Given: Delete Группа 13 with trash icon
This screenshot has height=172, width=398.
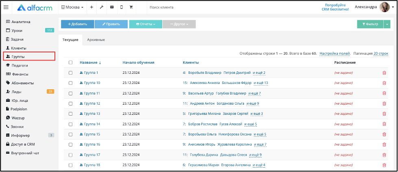Looking at the screenshot, I should [384, 114].
